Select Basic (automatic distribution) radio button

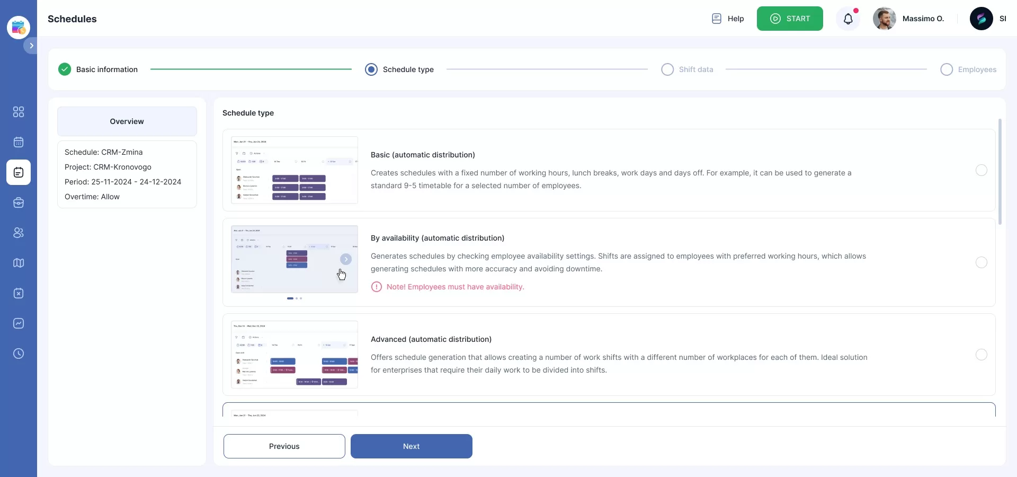(981, 170)
